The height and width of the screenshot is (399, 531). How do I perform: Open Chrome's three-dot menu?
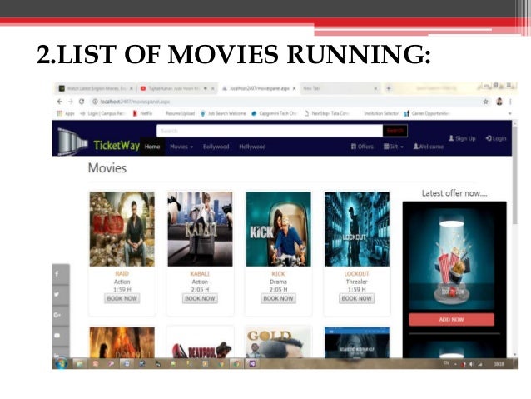(x=510, y=102)
